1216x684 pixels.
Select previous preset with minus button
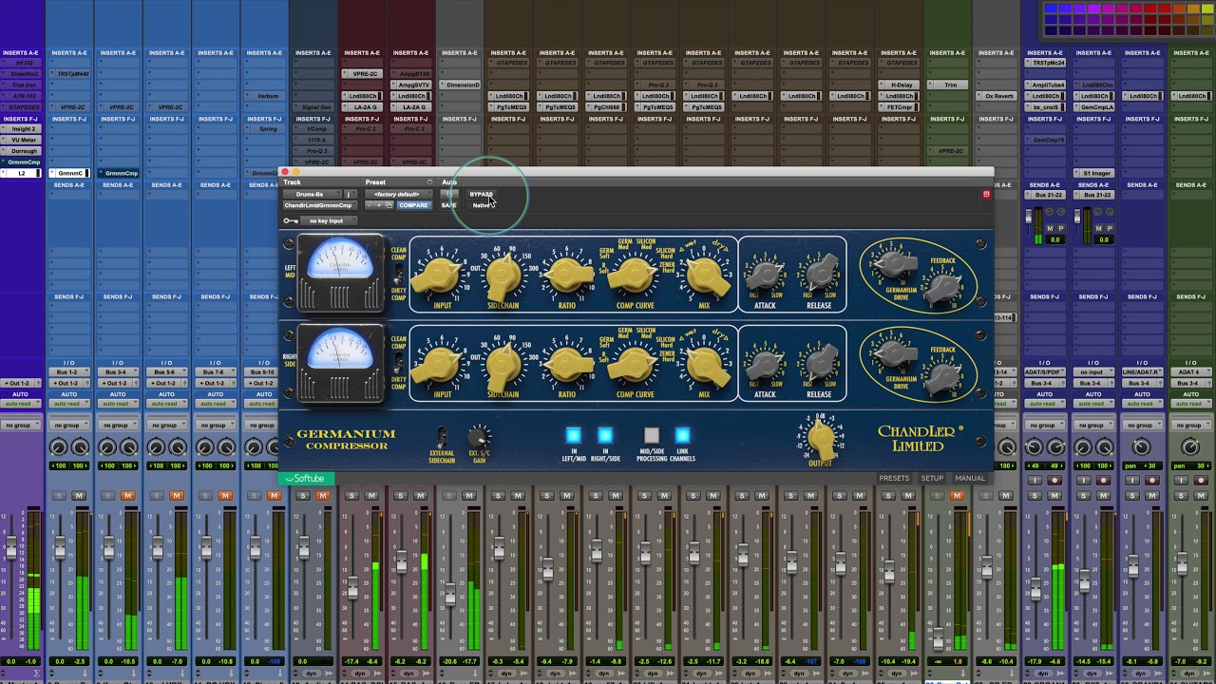370,205
